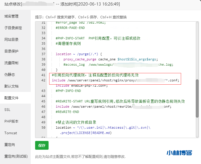This screenshot has height=164, width=201.
Task: Click the green 保存 button
Action: pos(42,145)
